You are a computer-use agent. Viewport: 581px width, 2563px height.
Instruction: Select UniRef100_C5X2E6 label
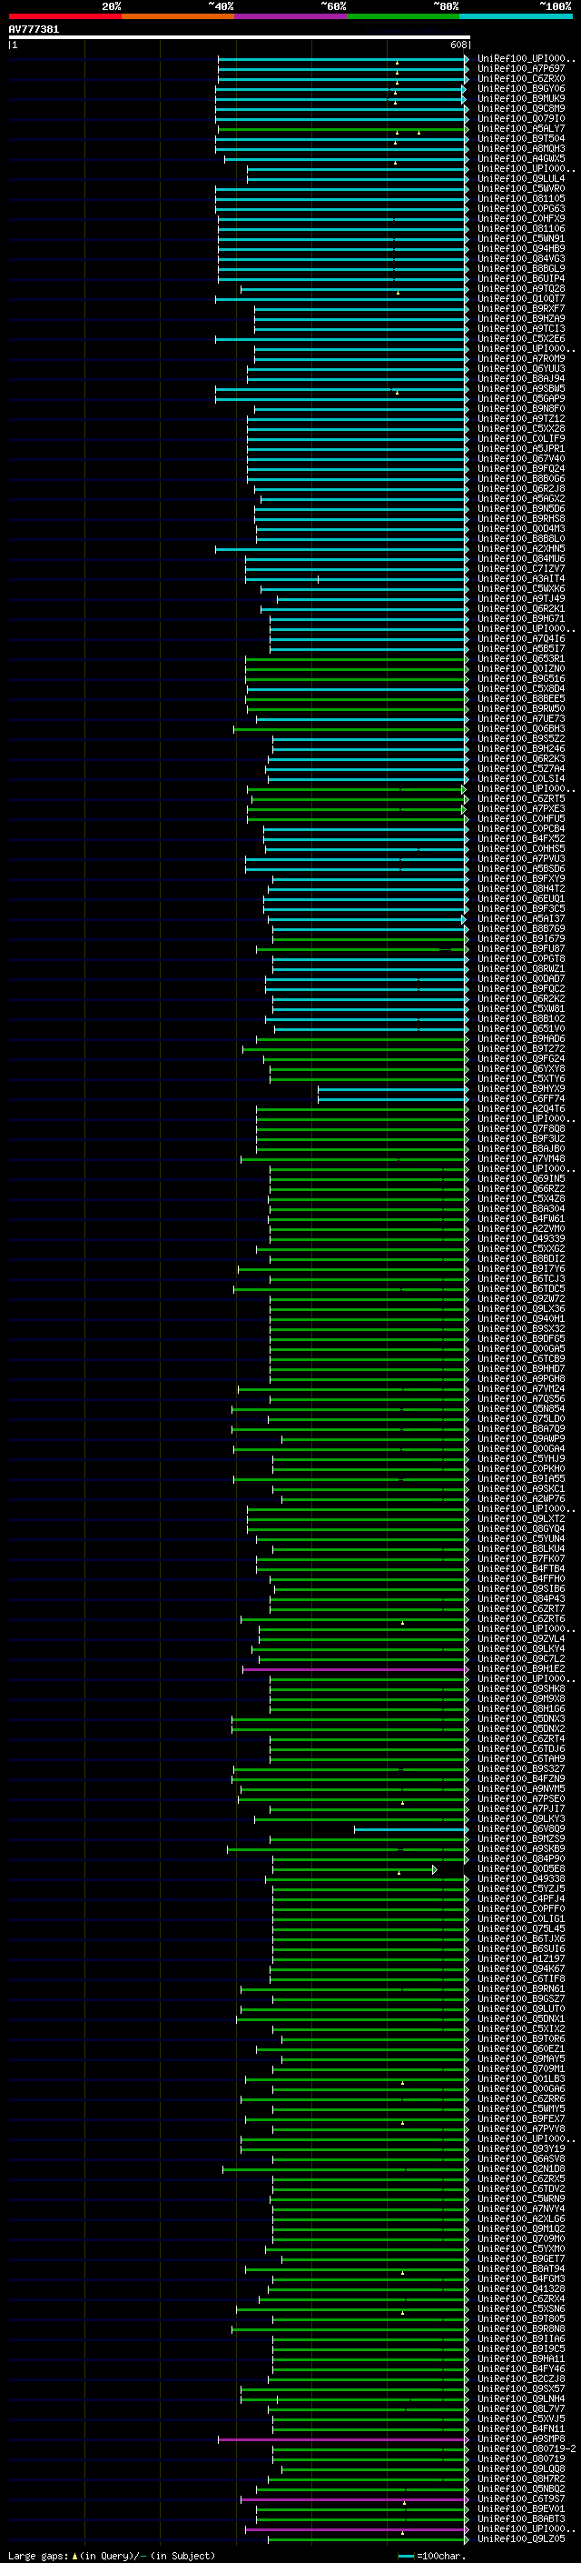coord(521,338)
